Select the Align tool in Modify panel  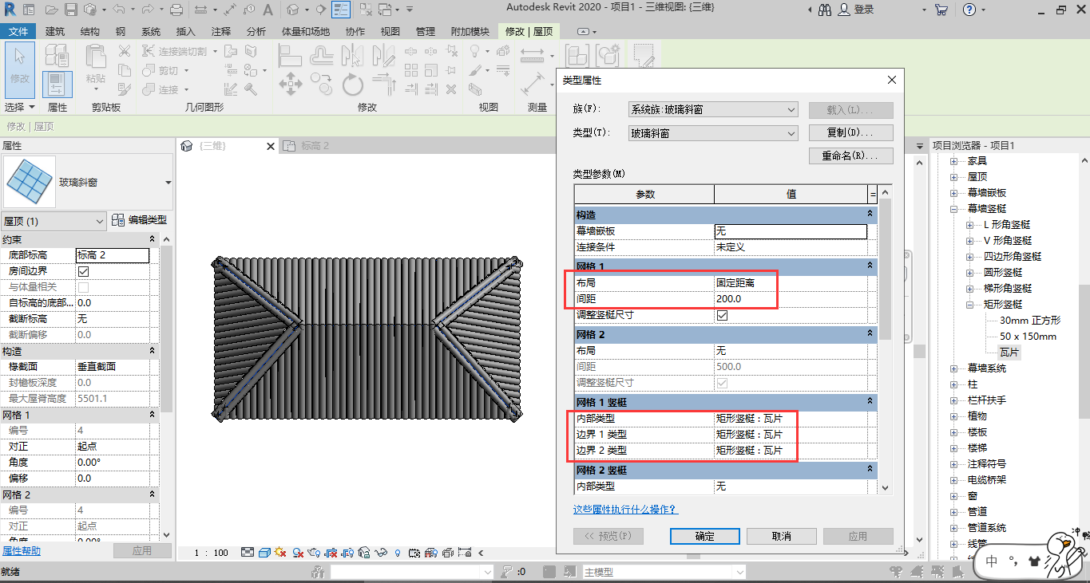coord(290,55)
